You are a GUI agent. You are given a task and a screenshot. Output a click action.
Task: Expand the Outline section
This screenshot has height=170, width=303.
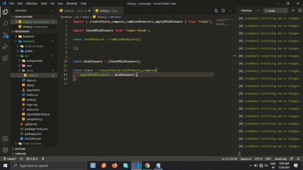tap(13, 149)
